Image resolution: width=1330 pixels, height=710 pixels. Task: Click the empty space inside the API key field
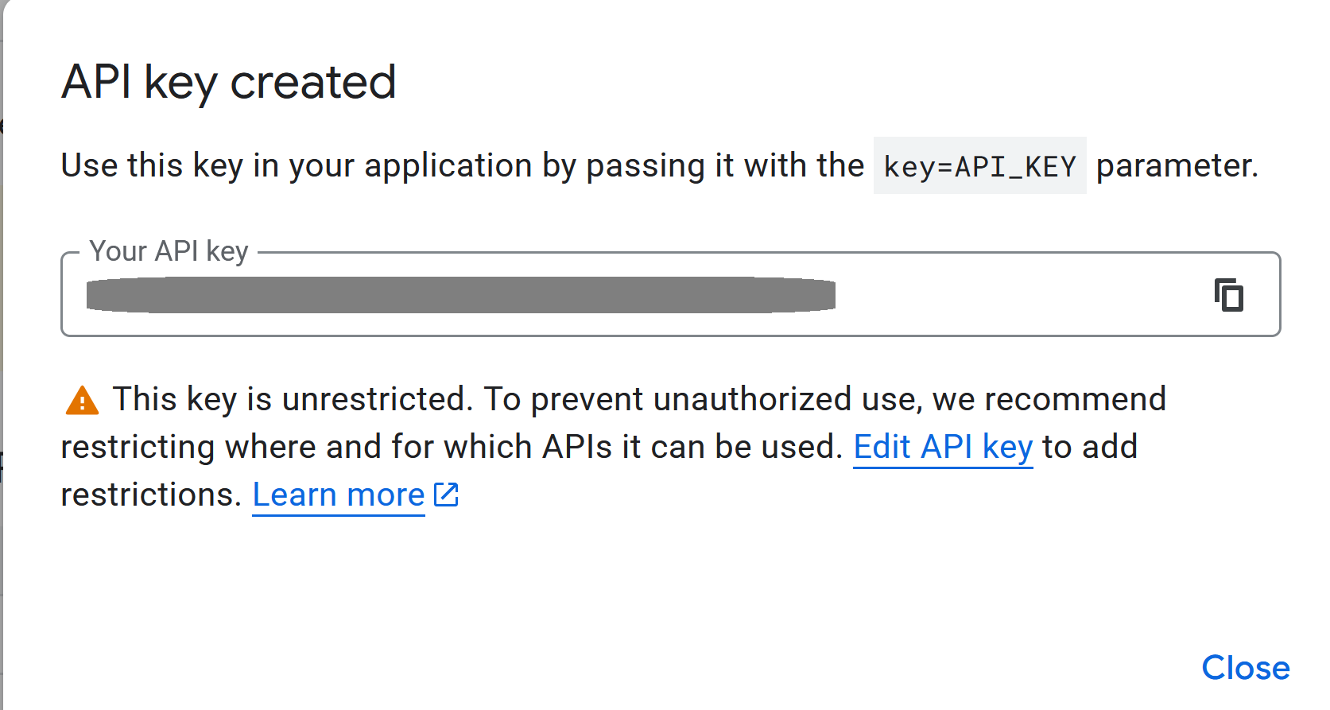click(x=1018, y=295)
